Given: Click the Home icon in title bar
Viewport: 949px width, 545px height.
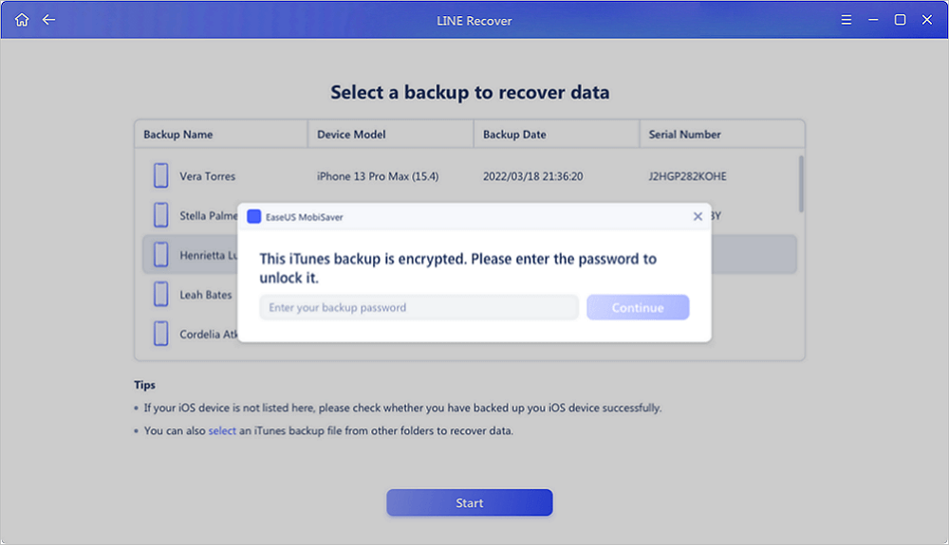Looking at the screenshot, I should [22, 20].
